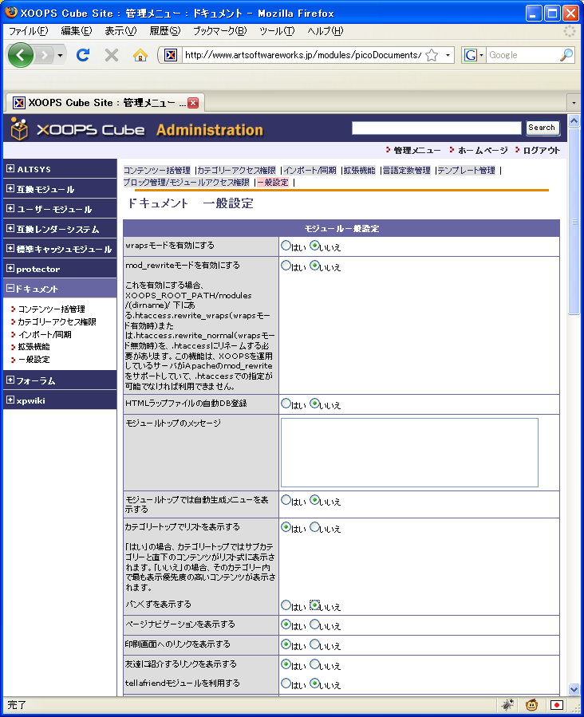The width and height of the screenshot is (584, 717).
Task: Click the Search button in the header
Action: [542, 128]
